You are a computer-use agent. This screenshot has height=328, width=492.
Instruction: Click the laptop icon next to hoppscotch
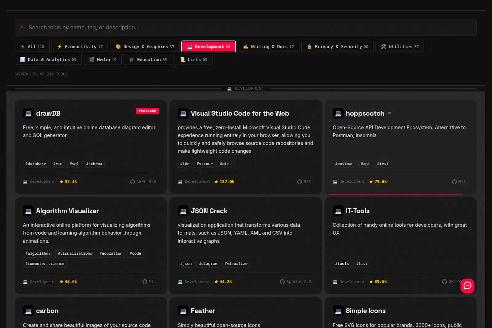point(338,113)
